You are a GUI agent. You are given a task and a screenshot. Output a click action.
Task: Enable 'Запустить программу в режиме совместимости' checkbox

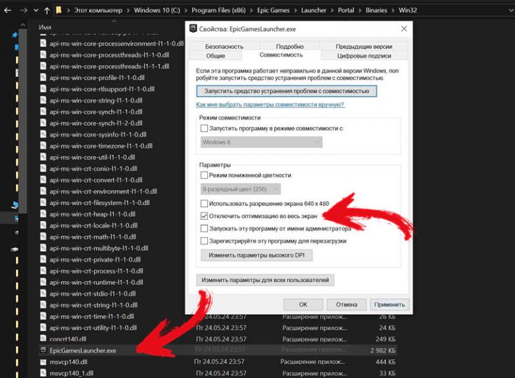205,128
